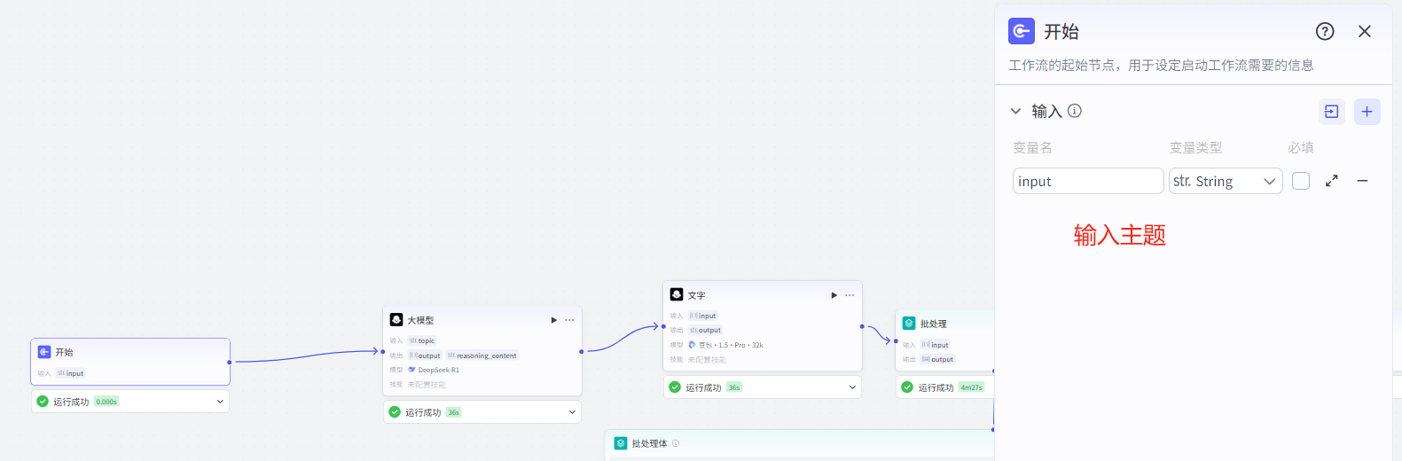This screenshot has height=461, width=1402.
Task: Expand the 开始 node run result
Action: 220,402
